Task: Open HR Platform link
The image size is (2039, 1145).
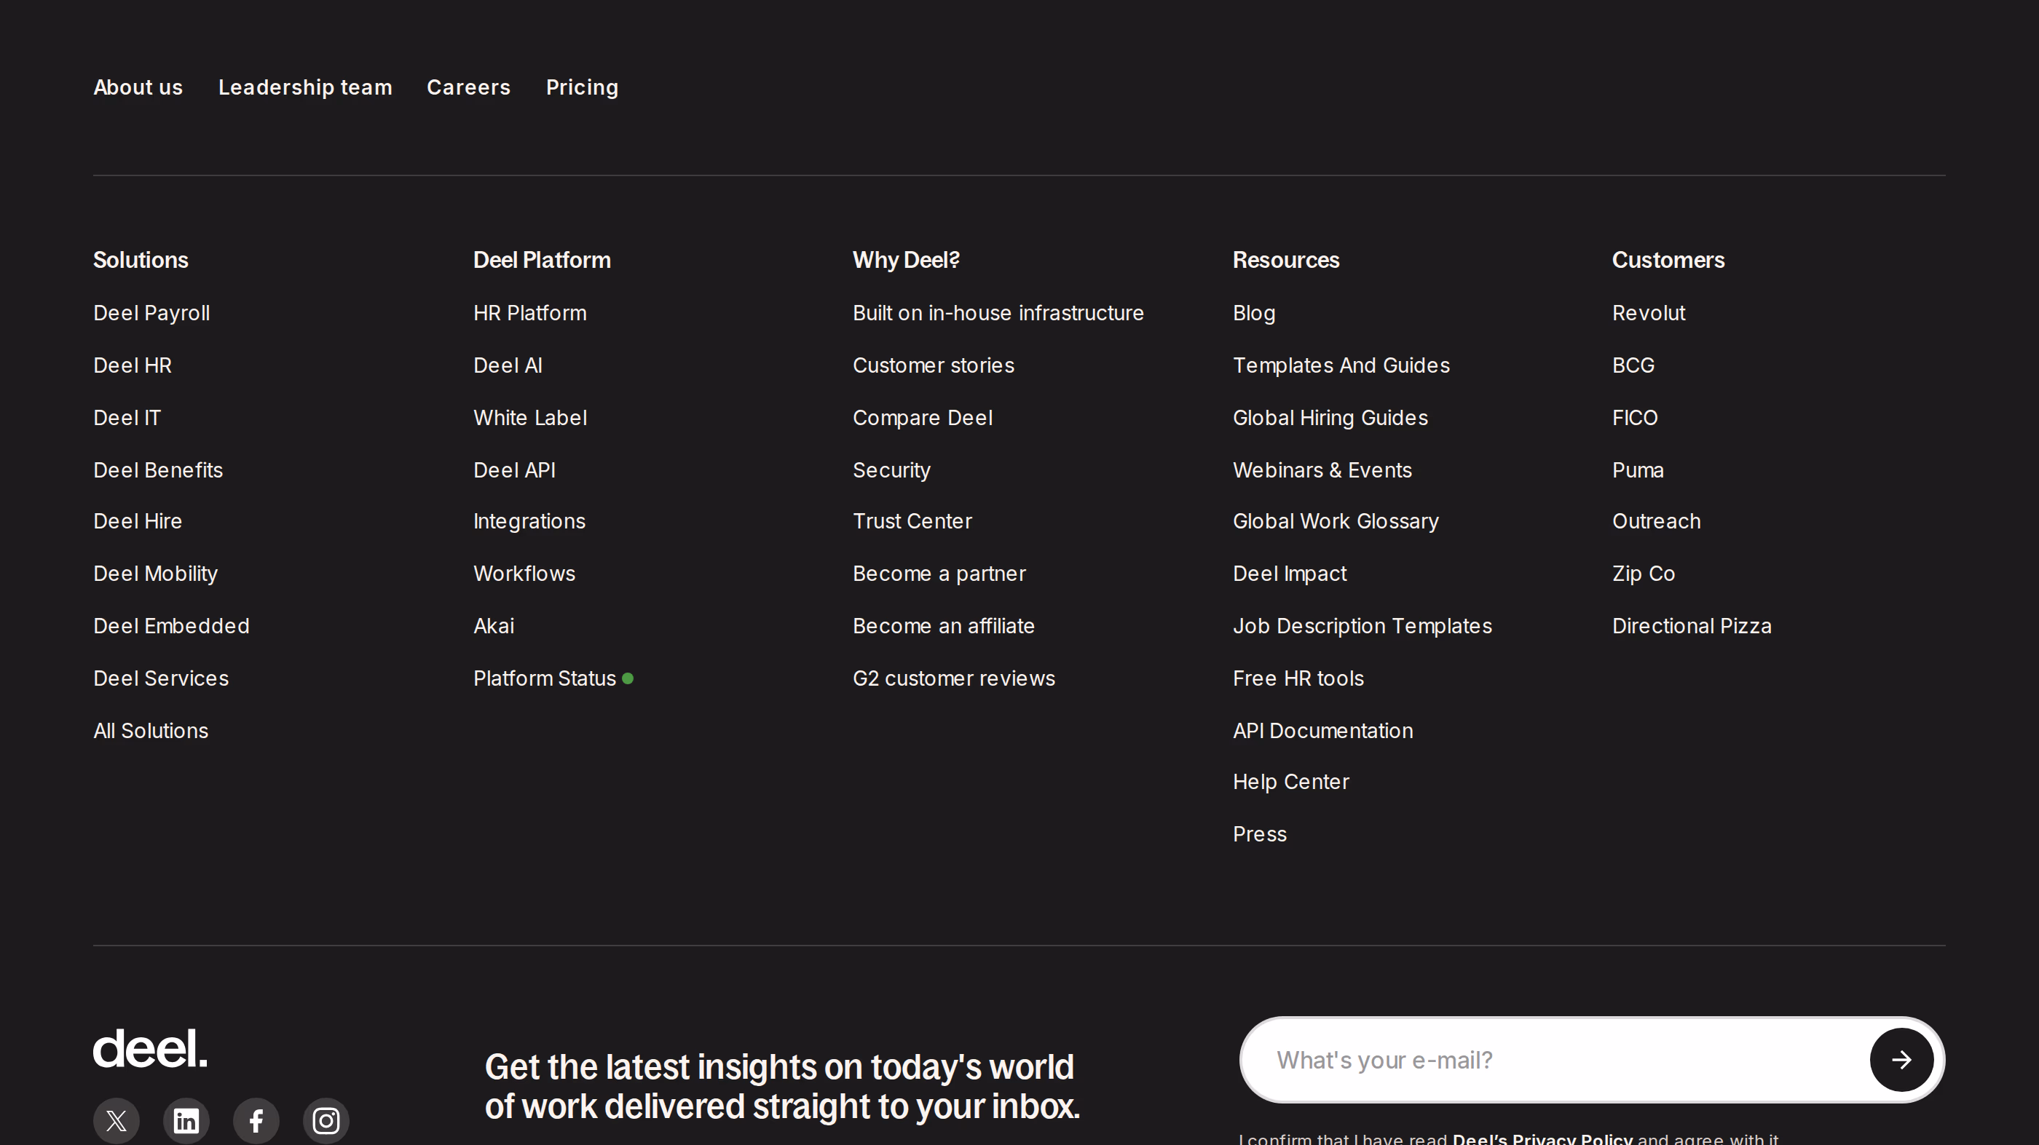Action: (x=529, y=313)
